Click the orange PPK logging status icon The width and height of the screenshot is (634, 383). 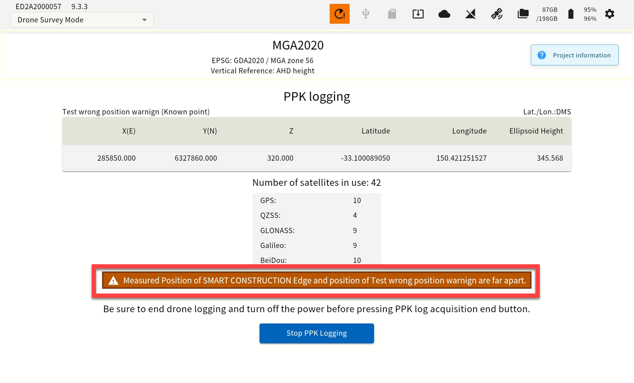pos(339,14)
